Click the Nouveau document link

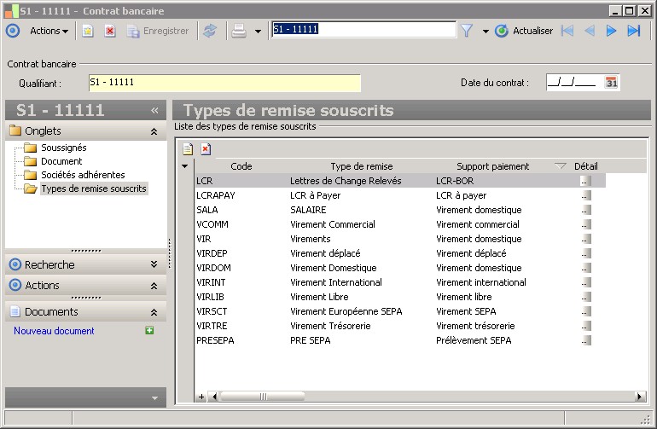54,331
